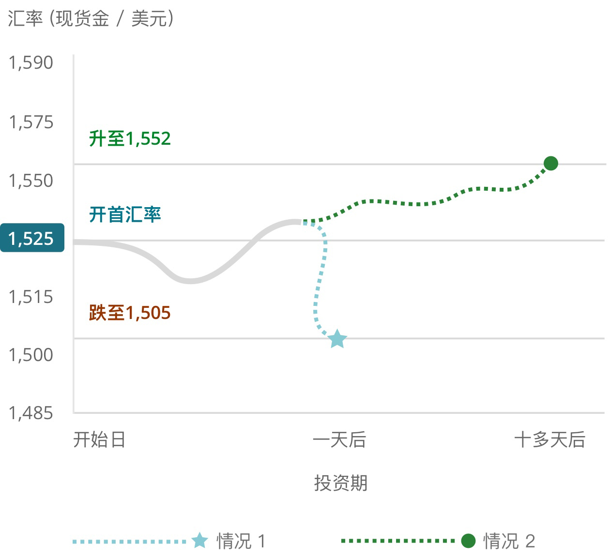Image resolution: width=610 pixels, height=559 pixels.
Task: Click the 汇率 (现货金 / 美元) chart title
Action: [91, 18]
